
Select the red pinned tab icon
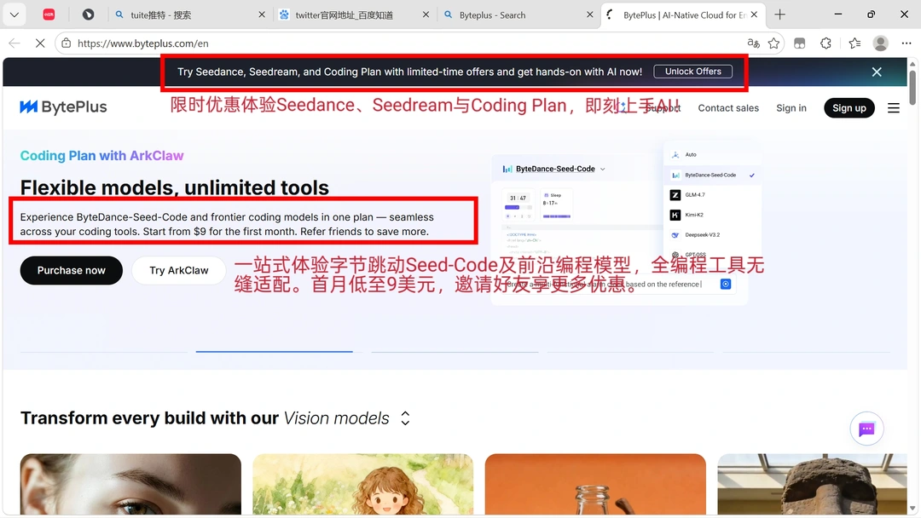click(49, 14)
